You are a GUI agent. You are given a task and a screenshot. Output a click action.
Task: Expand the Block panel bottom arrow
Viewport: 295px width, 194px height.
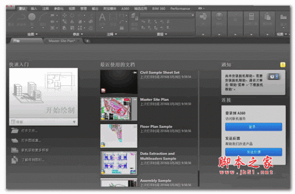click(203, 34)
